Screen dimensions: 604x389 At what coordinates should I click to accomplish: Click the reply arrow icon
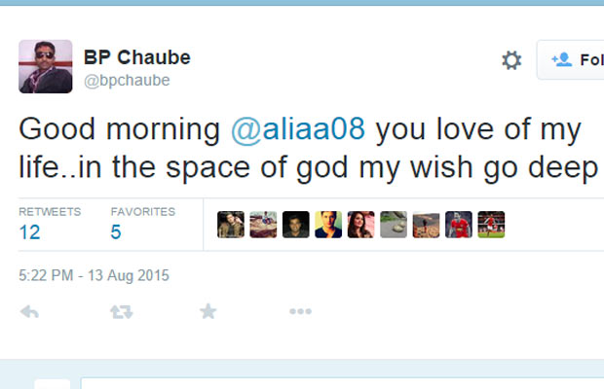29,311
